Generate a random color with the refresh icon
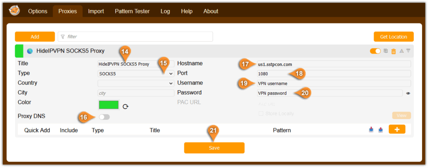Image resolution: width=428 pixels, height=168 pixels. [125, 107]
